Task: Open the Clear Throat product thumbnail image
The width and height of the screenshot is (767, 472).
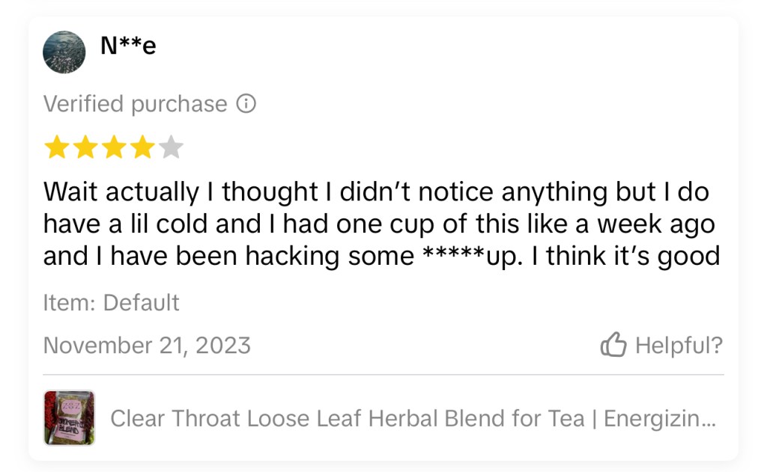Action: [x=69, y=417]
